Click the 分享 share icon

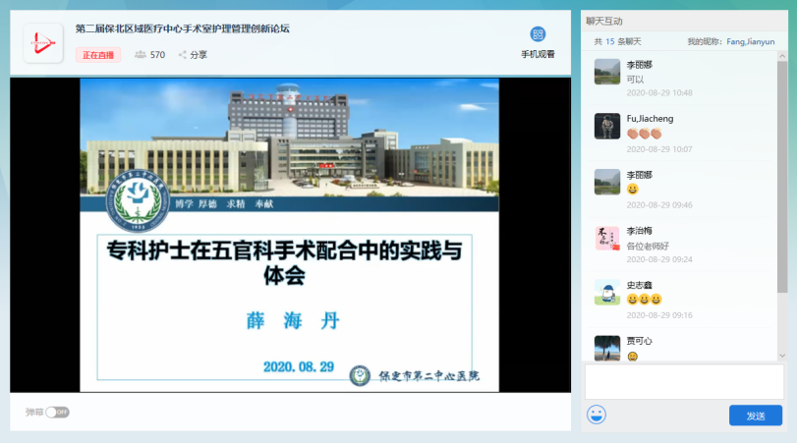point(183,55)
